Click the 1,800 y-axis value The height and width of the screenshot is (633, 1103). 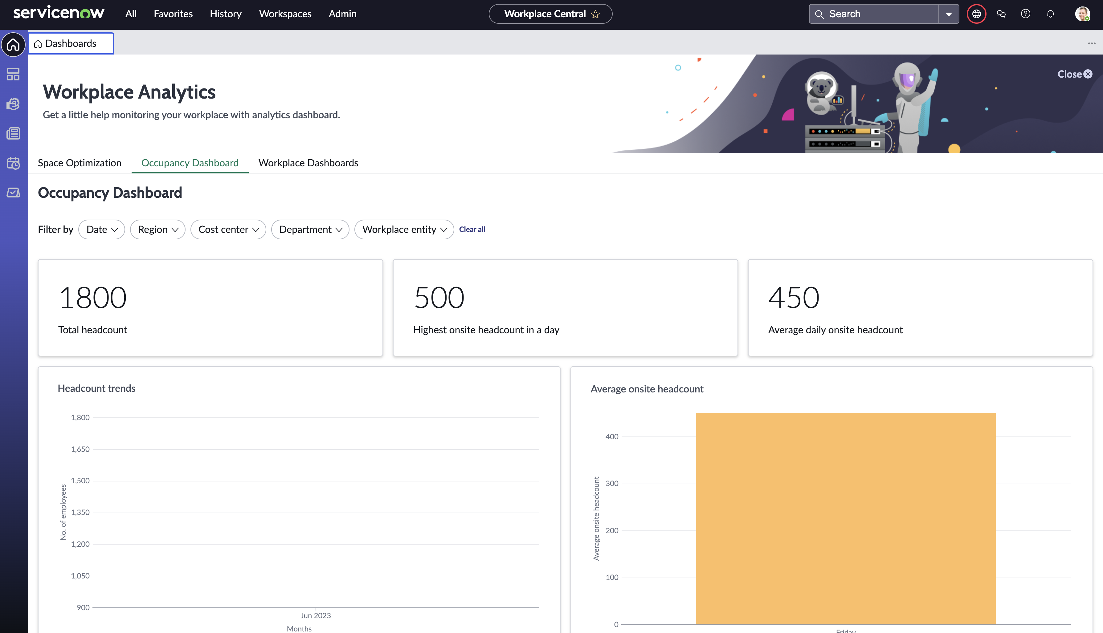(80, 417)
